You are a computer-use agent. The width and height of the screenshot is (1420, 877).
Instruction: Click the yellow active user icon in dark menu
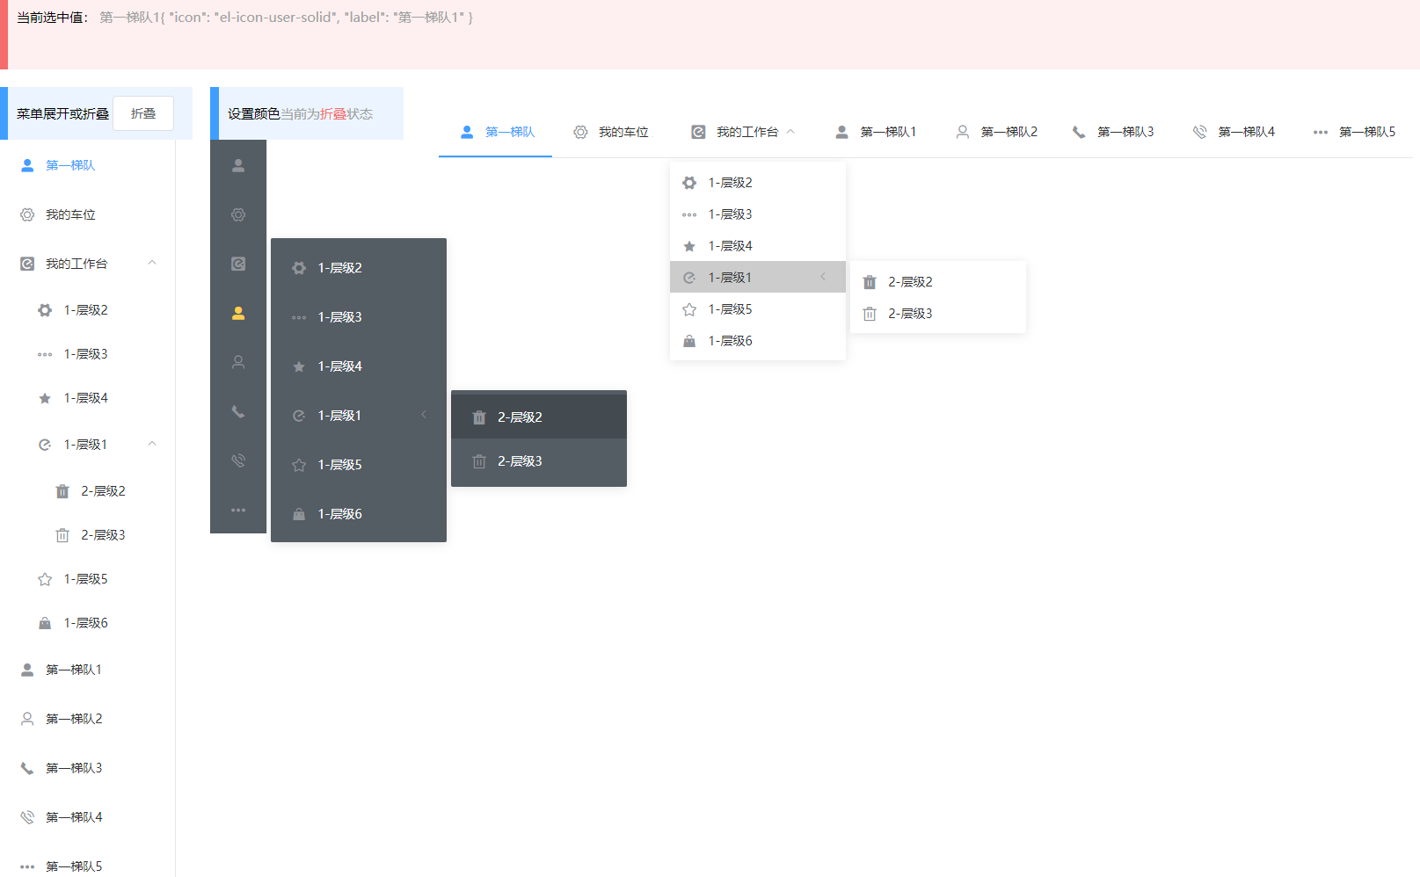coord(238,313)
